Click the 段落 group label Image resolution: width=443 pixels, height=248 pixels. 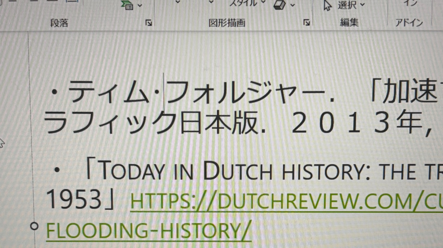pyautogui.click(x=59, y=23)
